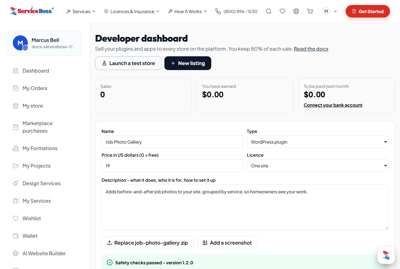Open the shopping cart icon
Viewport: 400px width, 269px height.
coord(310,11)
